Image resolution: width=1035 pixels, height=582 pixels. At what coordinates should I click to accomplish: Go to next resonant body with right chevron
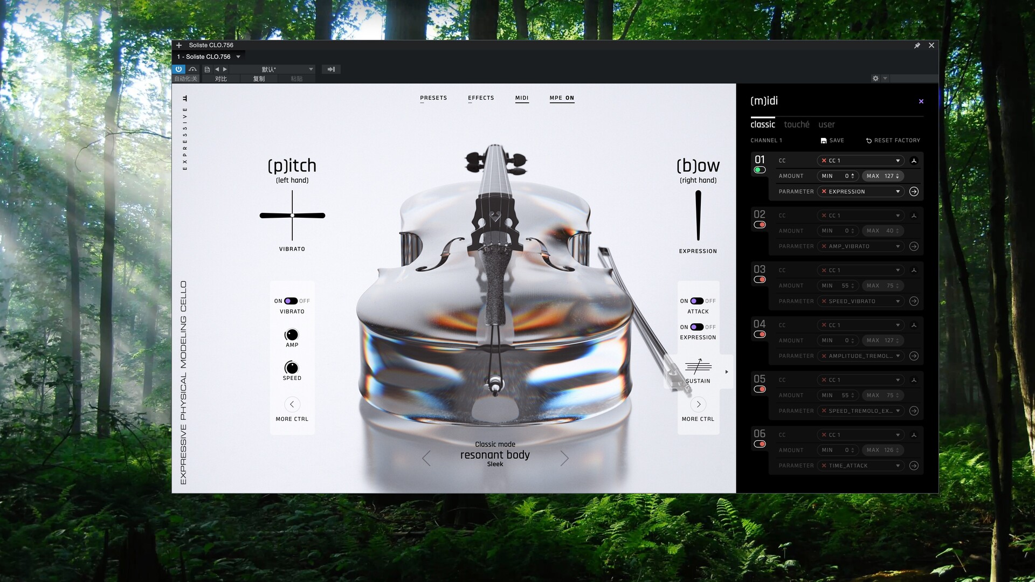[564, 458]
